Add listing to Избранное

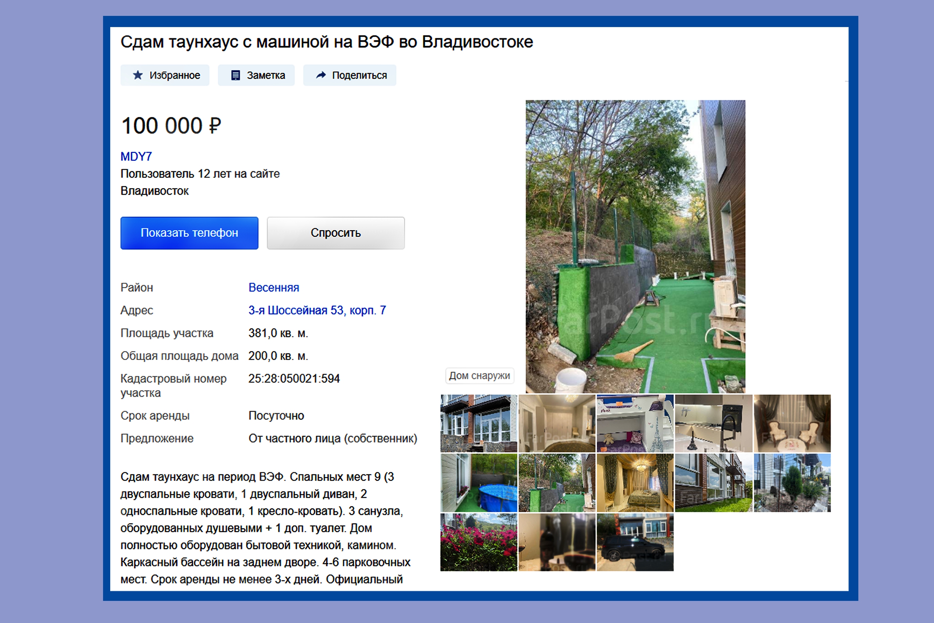pyautogui.click(x=165, y=75)
